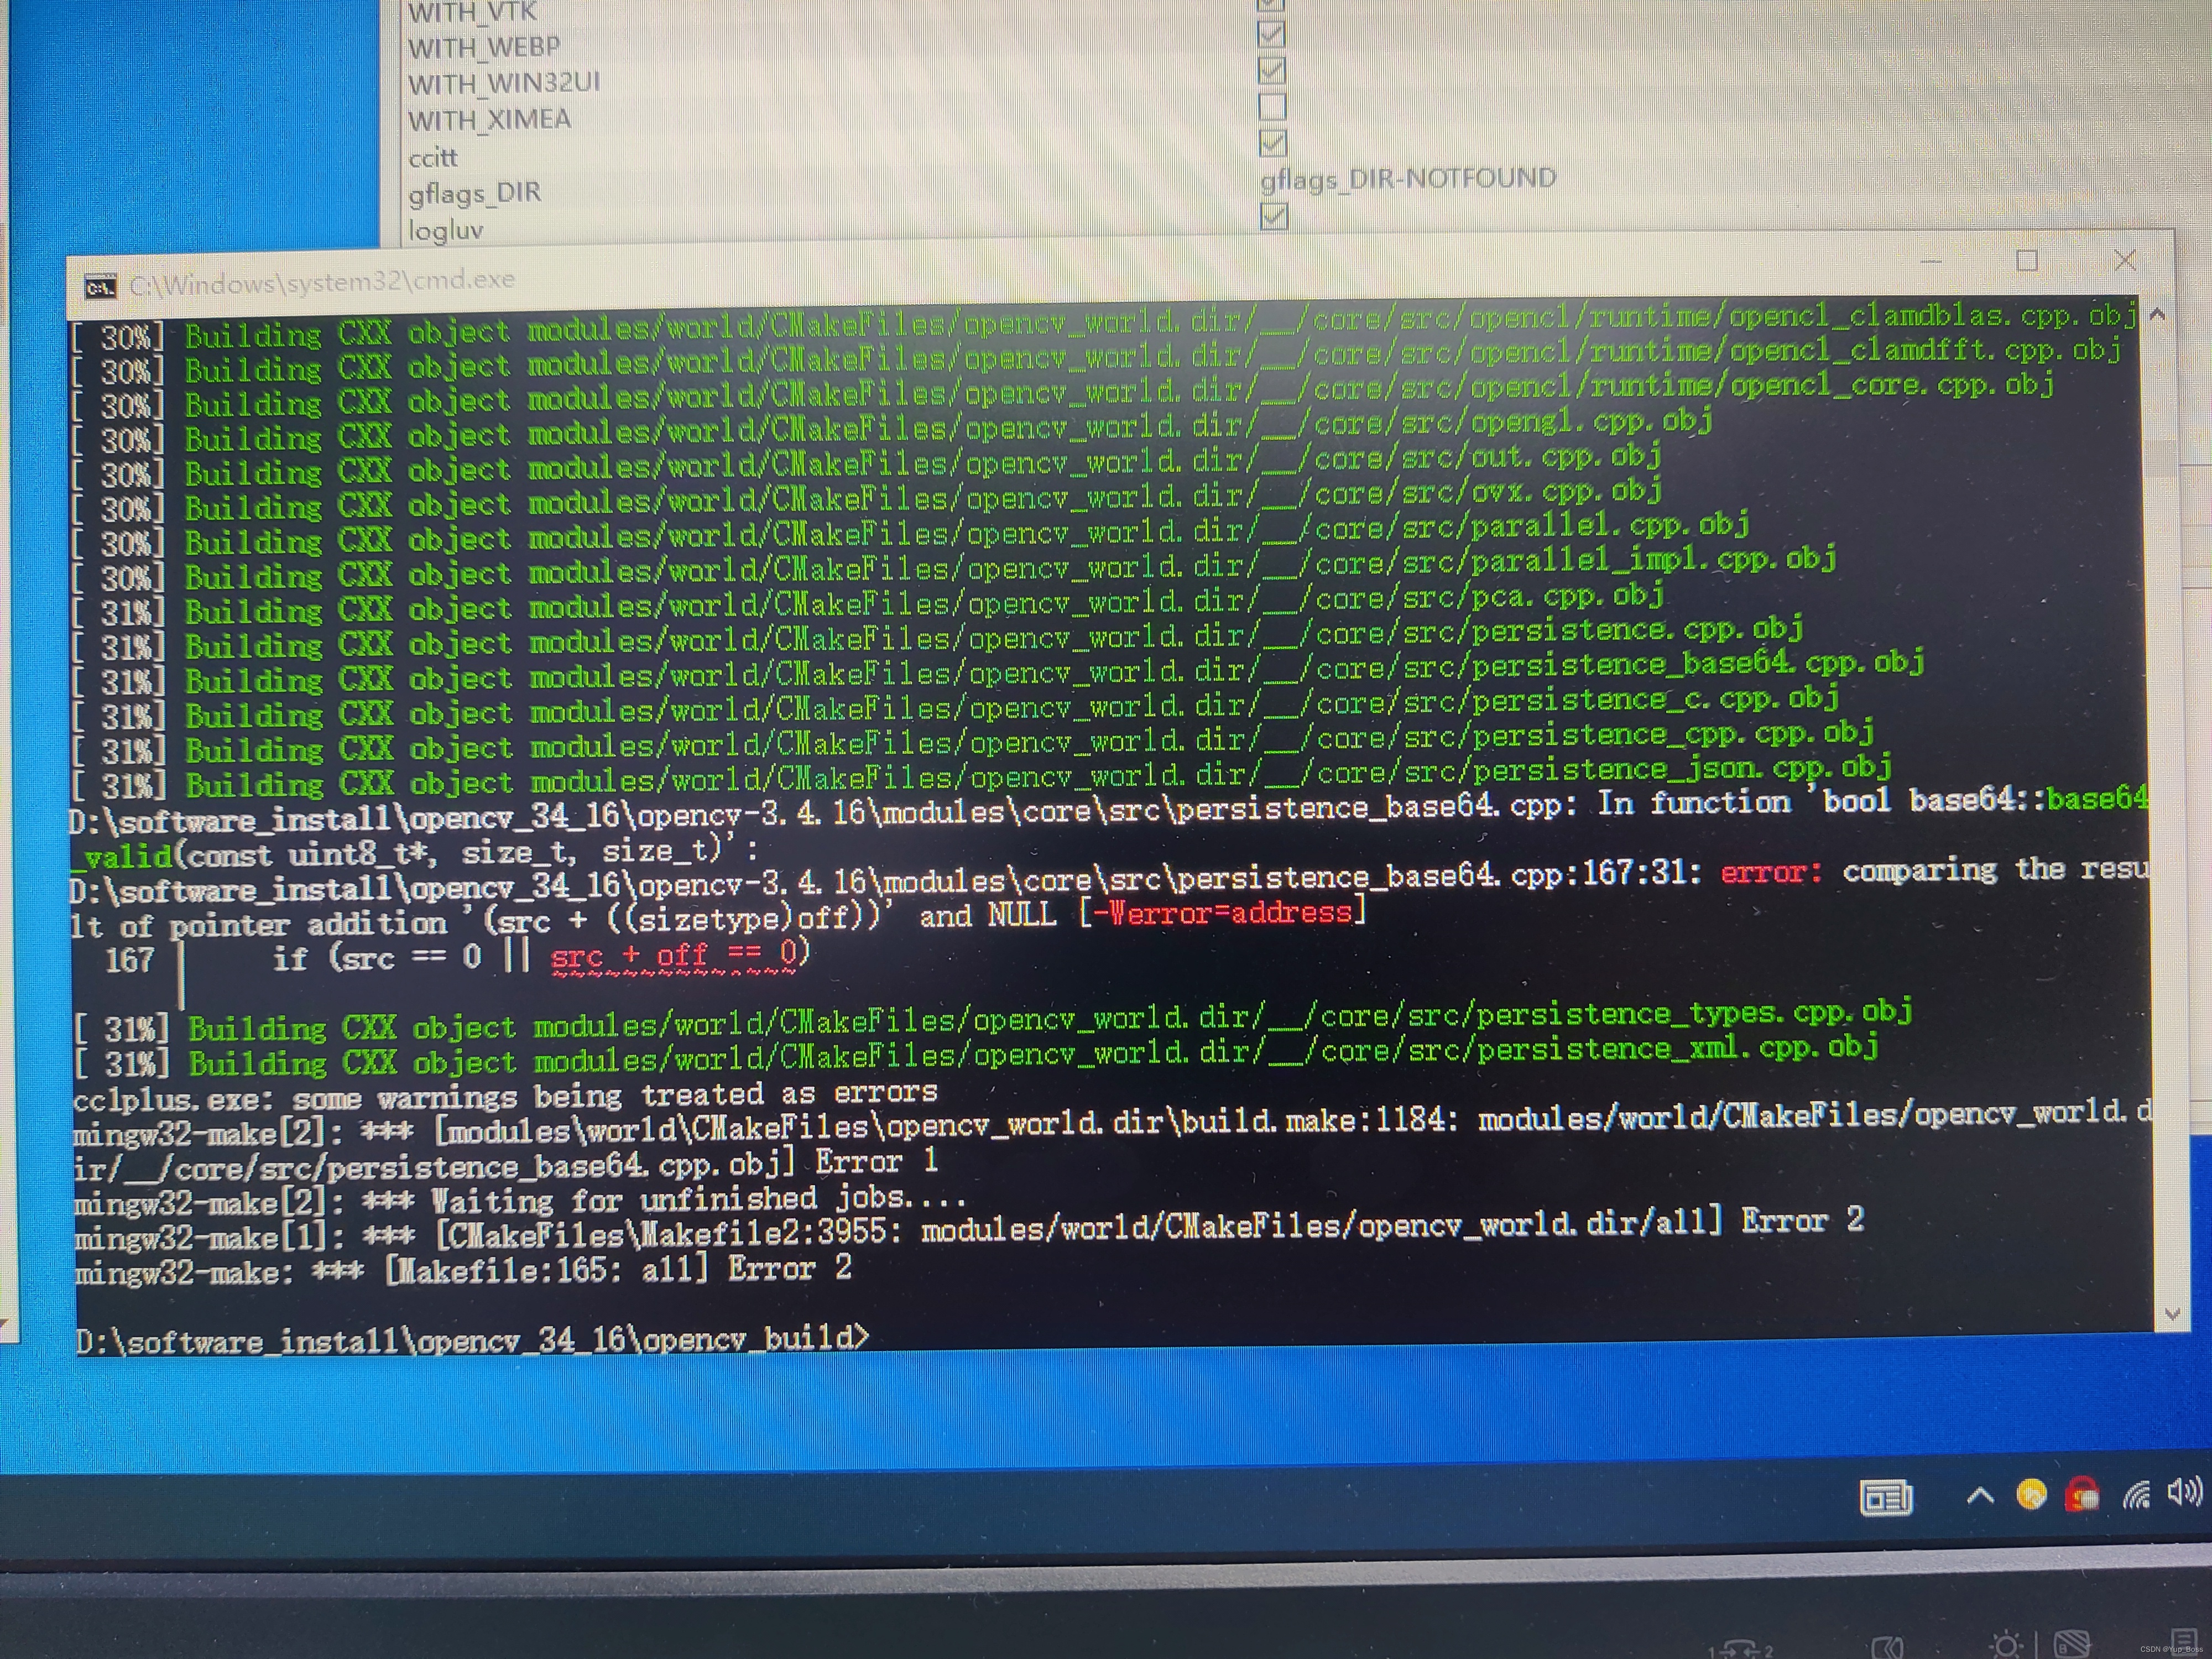The width and height of the screenshot is (2212, 1659).
Task: Click the '-Werror=address' flag text
Action: coord(1222,912)
